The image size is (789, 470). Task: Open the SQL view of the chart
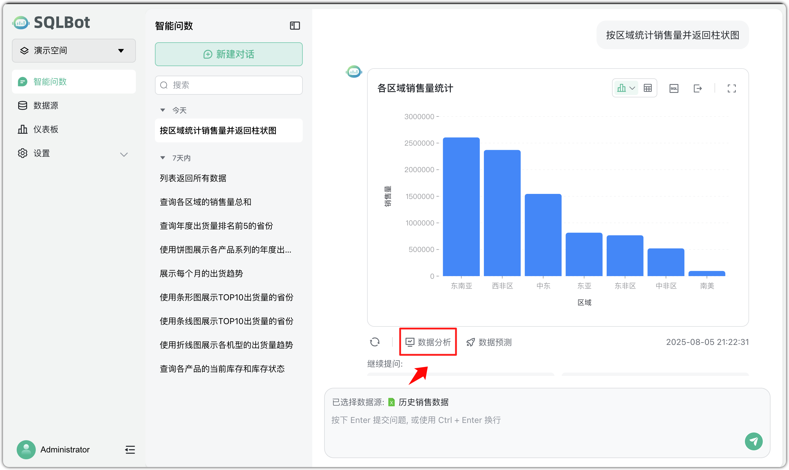point(674,88)
